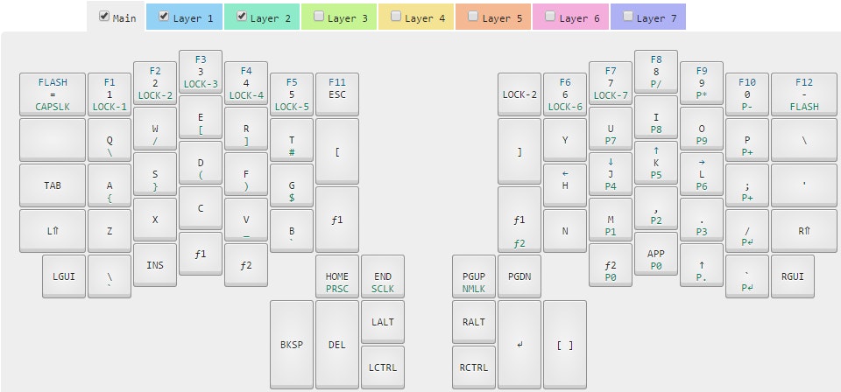
Task: Click the F11 ESC key
Action: [337, 94]
